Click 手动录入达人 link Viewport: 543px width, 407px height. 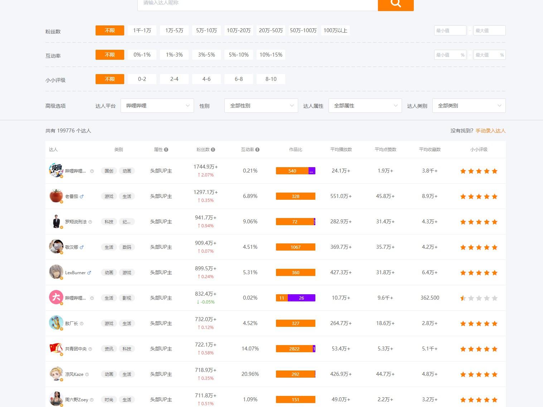pyautogui.click(x=490, y=131)
